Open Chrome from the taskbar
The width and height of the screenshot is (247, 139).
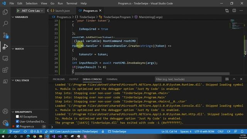(34, 136)
